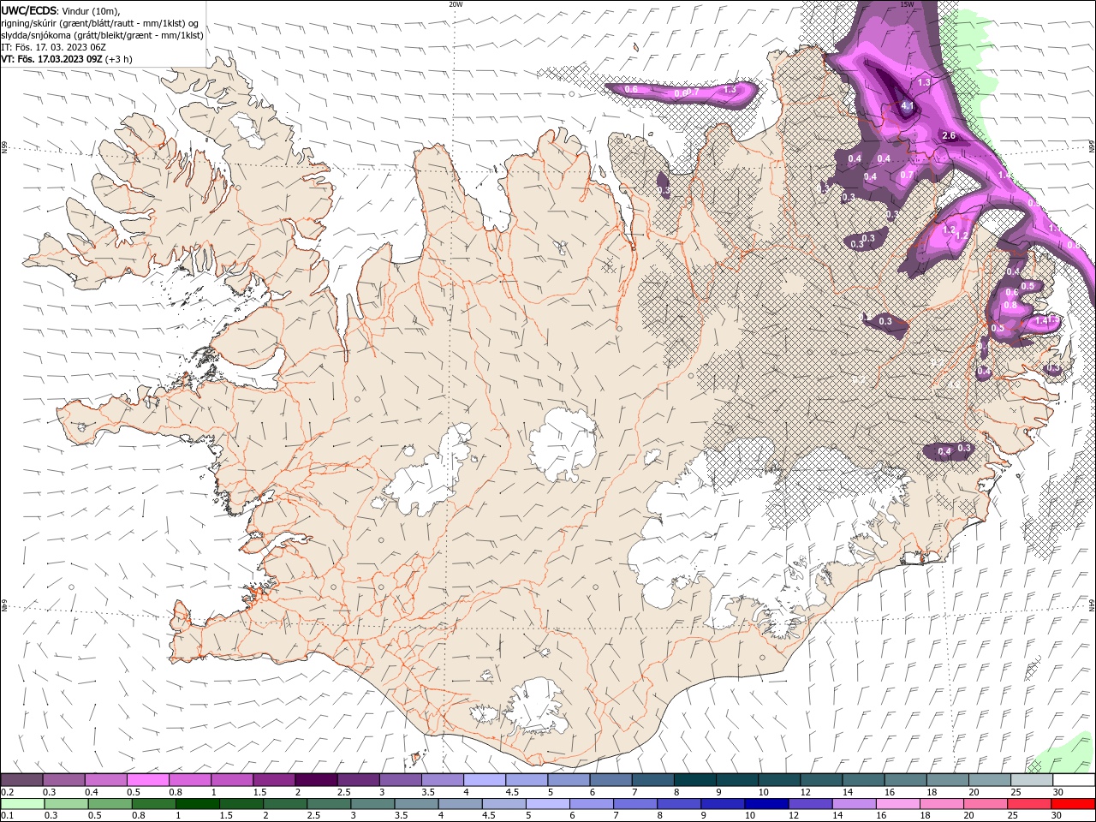1096x822 pixels.
Task: Select upper scale swatch between 0.3 and 0.4
Action: tap(64, 780)
